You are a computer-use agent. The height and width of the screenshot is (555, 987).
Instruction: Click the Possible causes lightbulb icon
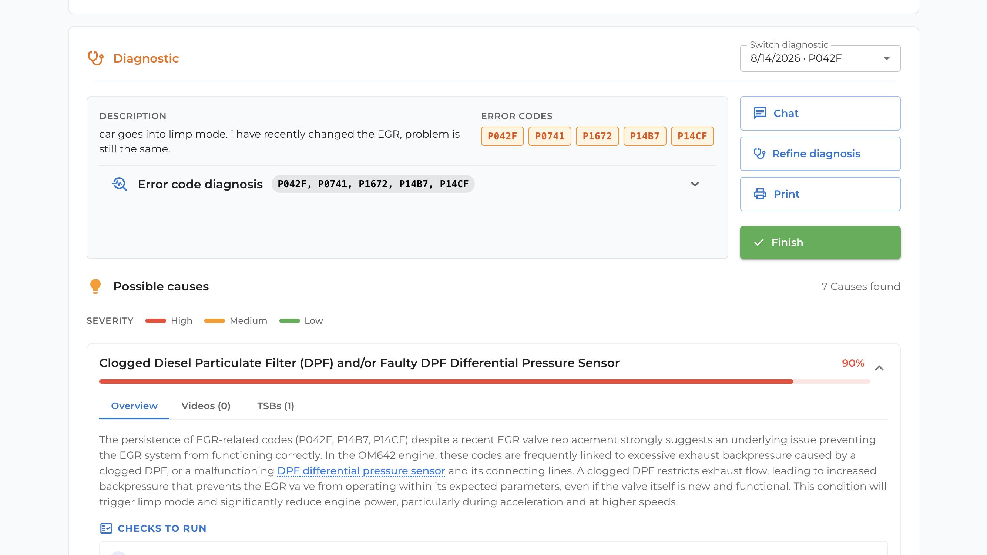(95, 286)
